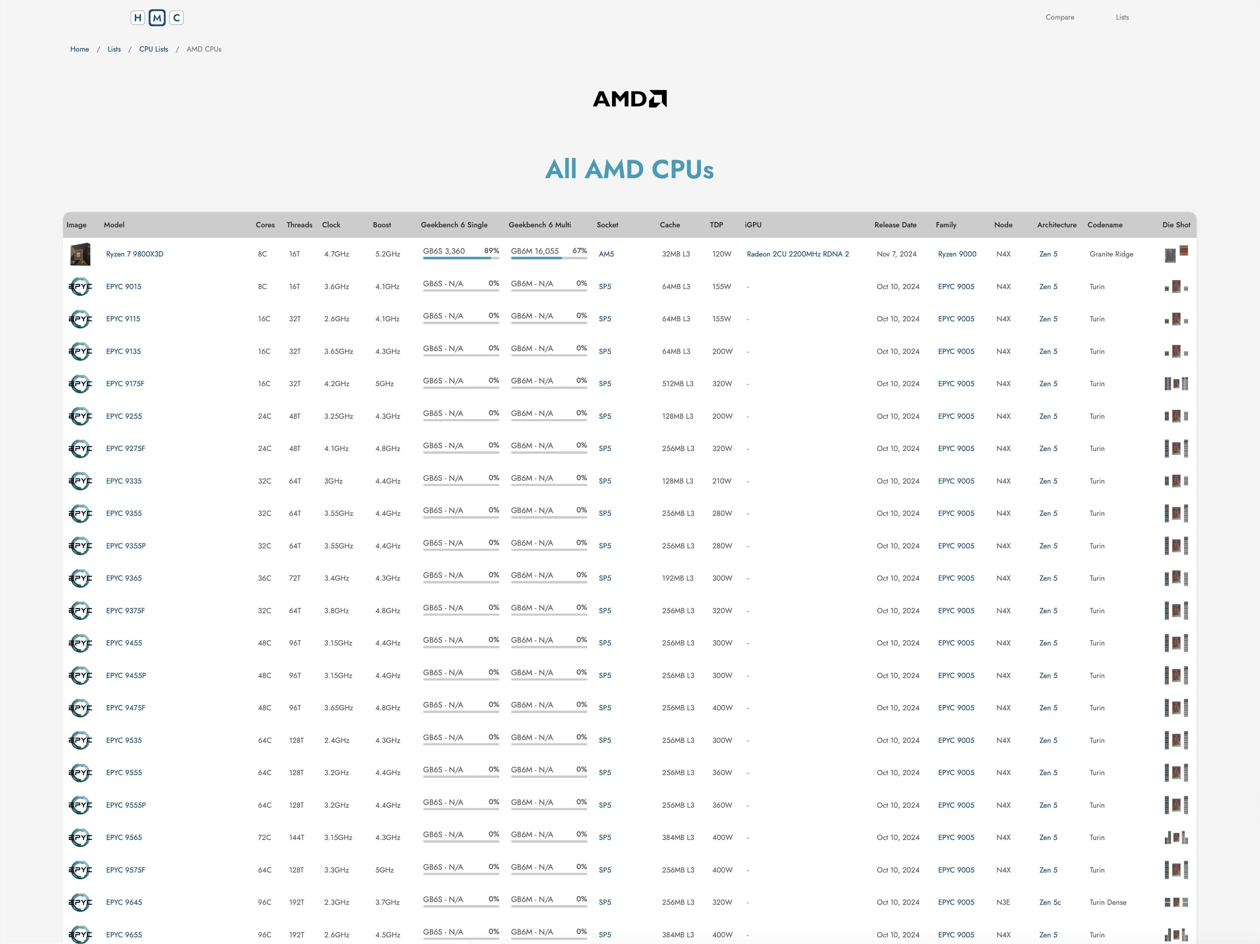View the EPYC 9455P die shot

coord(1176,676)
